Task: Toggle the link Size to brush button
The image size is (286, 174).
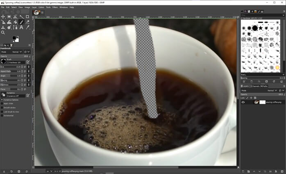Action: [x=29, y=67]
